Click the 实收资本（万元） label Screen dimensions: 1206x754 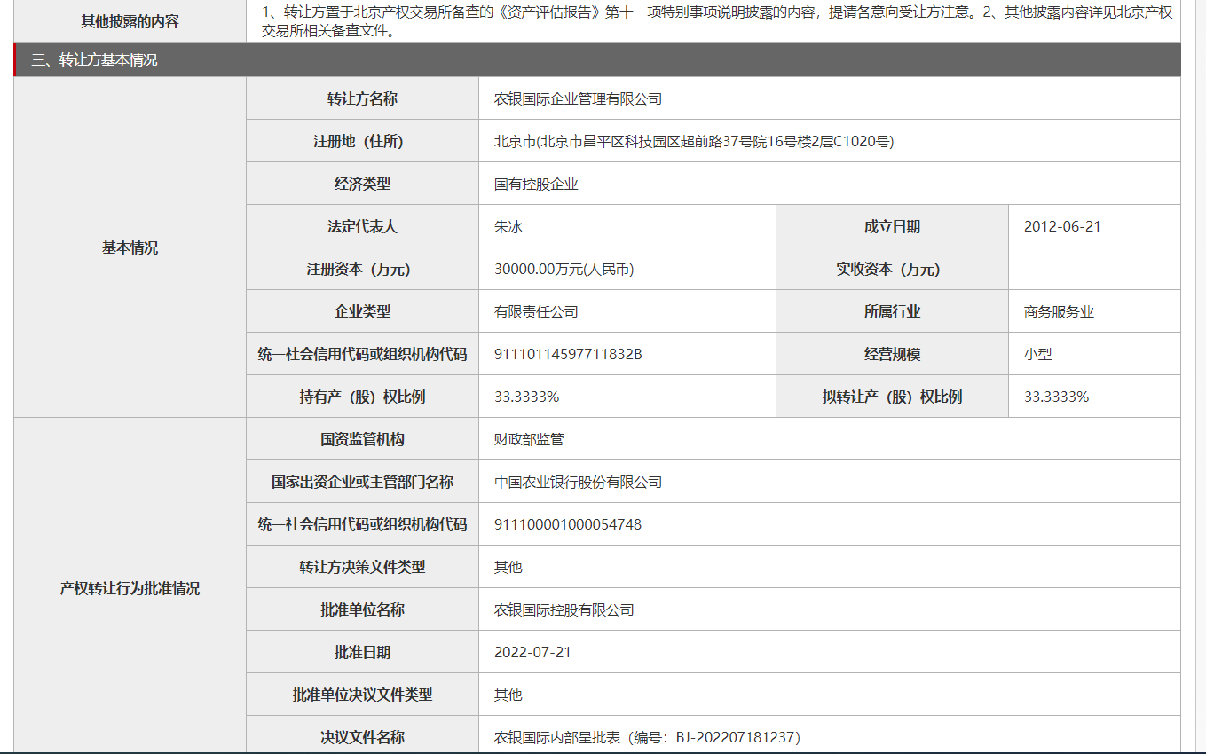892,270
